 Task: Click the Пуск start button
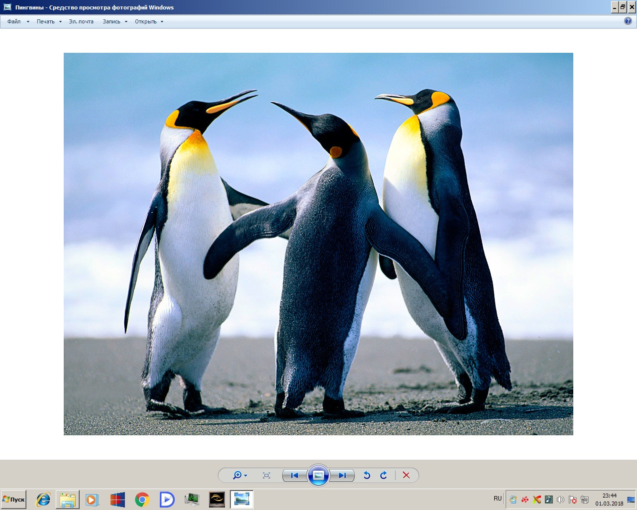(x=13, y=500)
